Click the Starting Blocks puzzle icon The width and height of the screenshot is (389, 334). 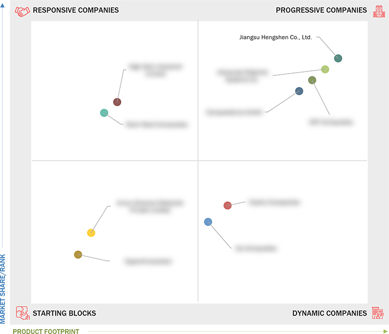[x=22, y=313]
